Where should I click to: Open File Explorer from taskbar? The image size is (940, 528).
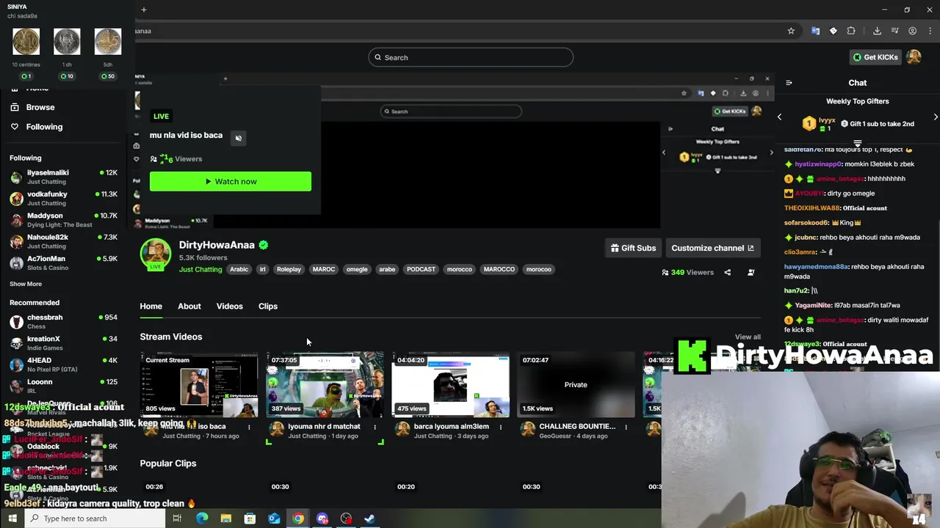click(226, 518)
